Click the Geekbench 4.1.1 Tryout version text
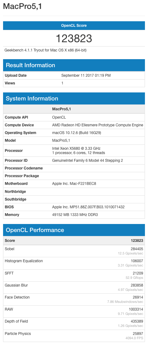The width and height of the screenshot is (148, 346). [45, 50]
